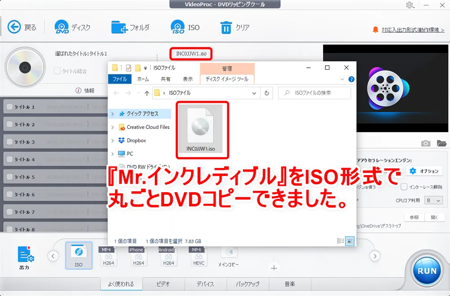Open the 表示 ribbon tab
450x296 pixels.
(x=188, y=79)
